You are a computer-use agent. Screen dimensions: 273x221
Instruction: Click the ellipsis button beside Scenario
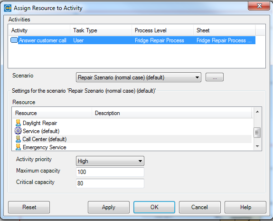click(x=215, y=77)
